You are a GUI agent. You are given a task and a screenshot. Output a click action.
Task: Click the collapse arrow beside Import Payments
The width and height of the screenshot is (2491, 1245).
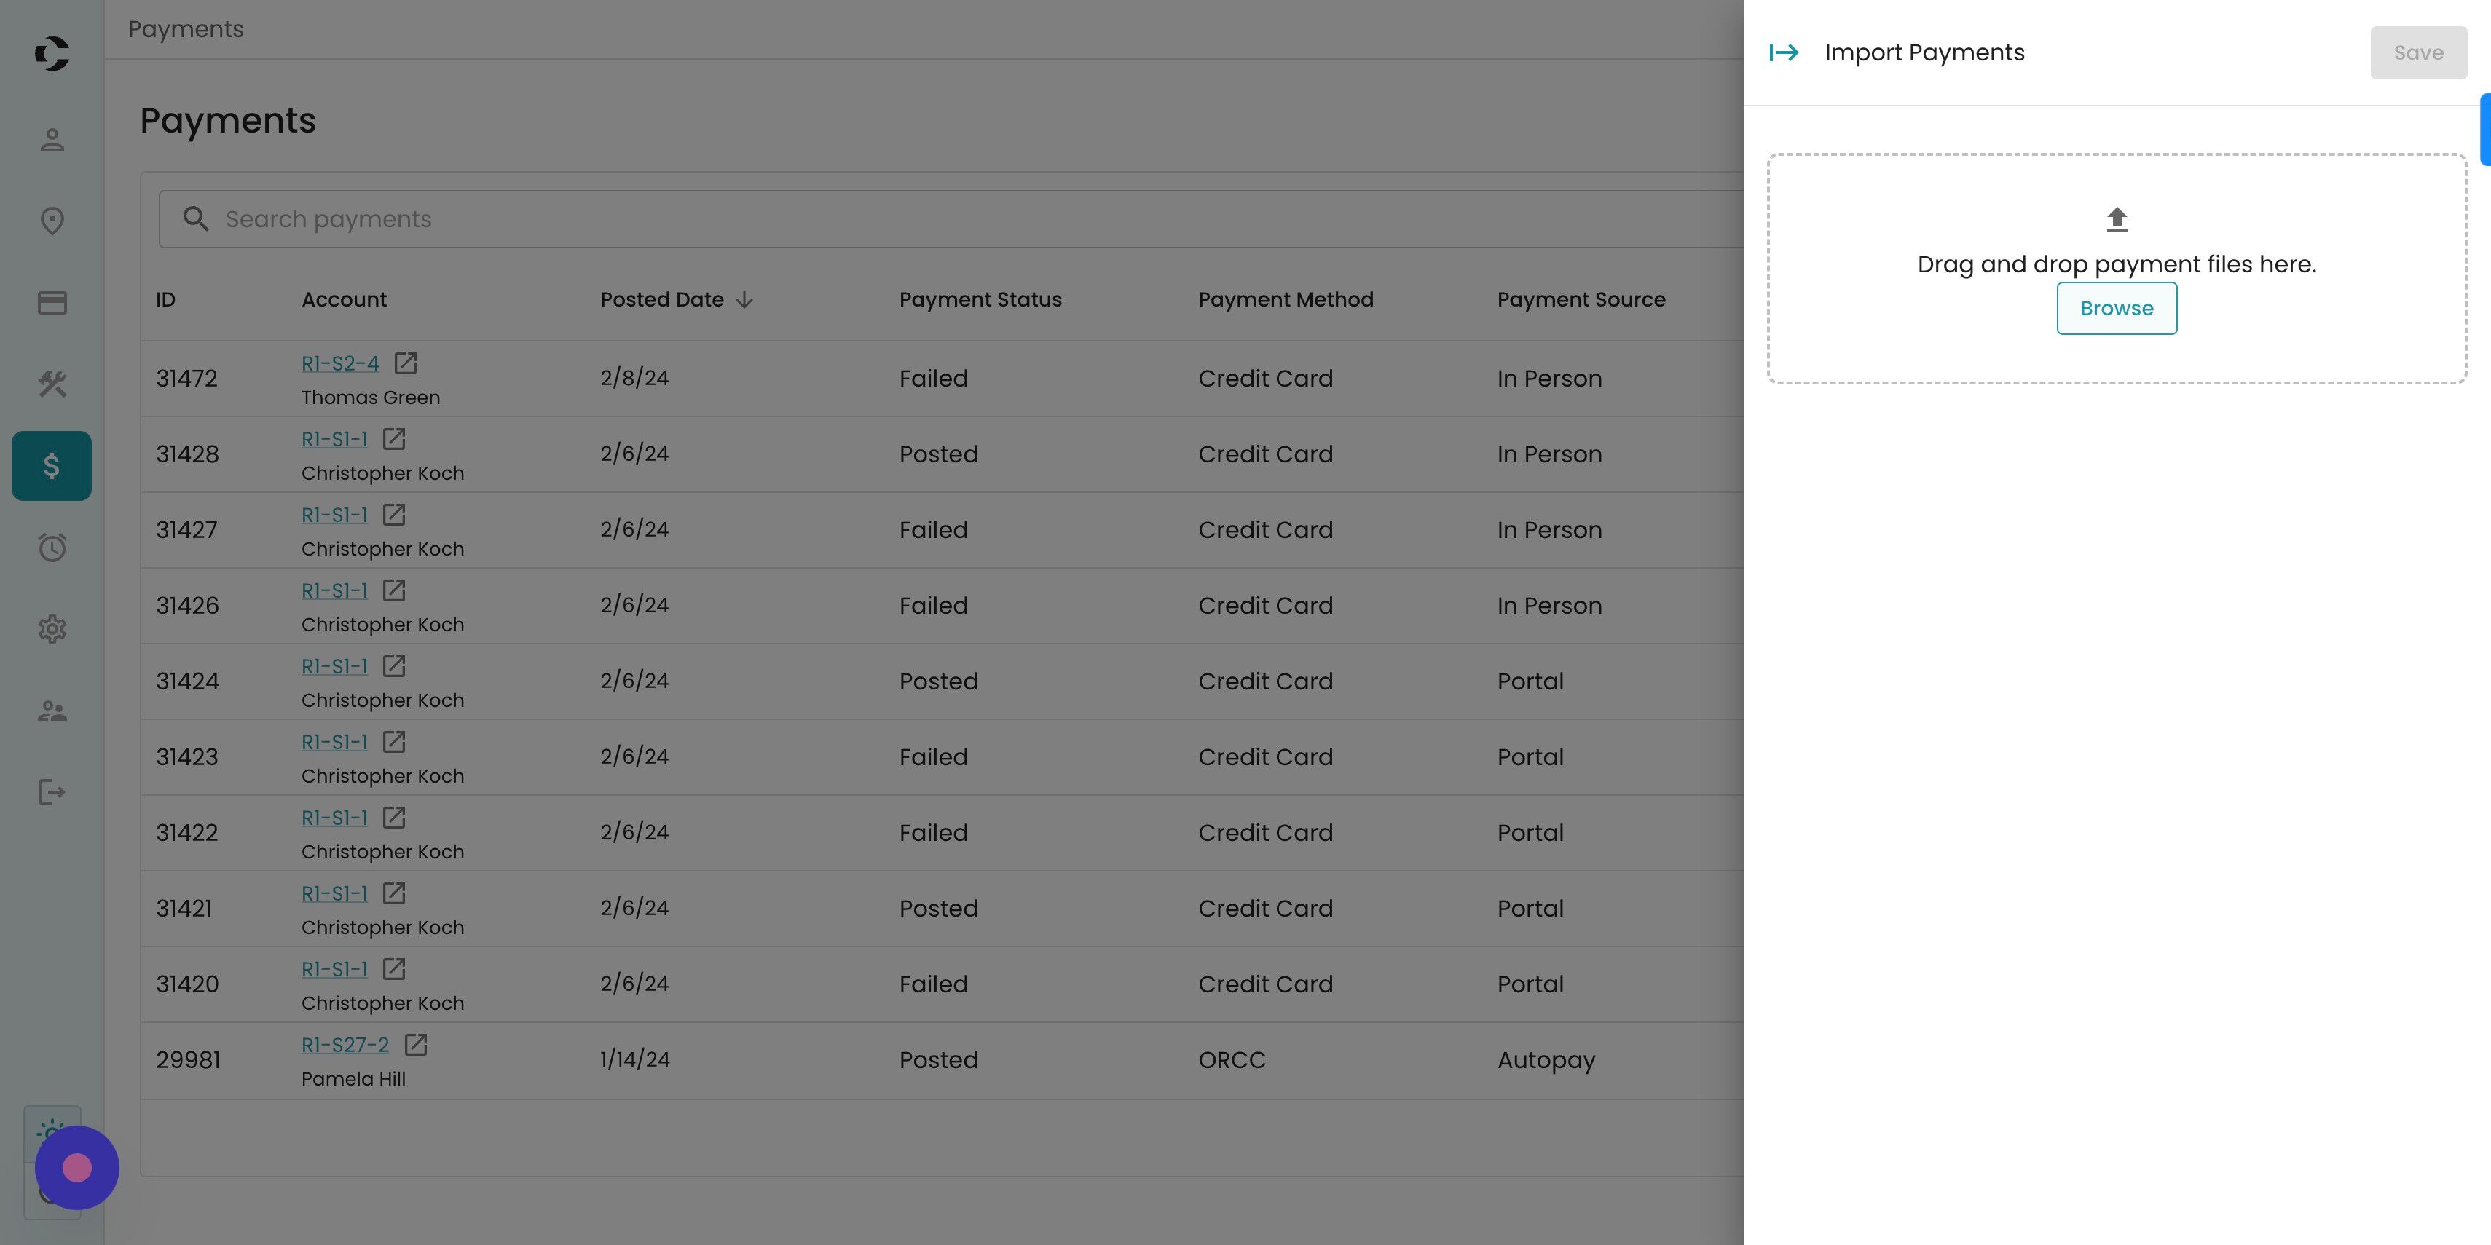[1783, 52]
